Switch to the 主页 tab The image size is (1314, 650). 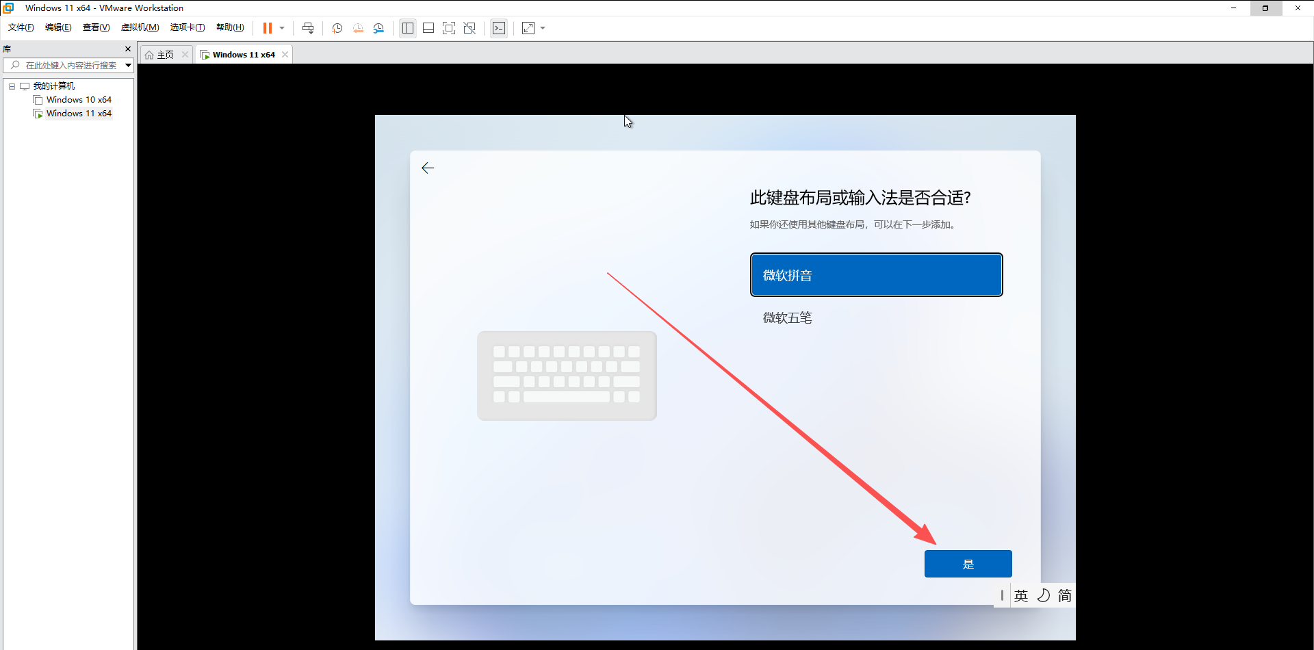[165, 55]
